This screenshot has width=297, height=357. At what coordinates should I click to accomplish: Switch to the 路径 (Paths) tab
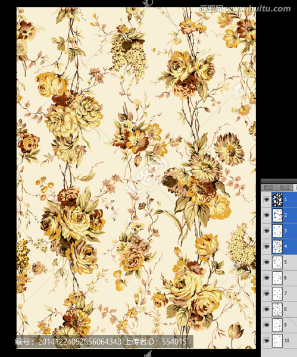click(x=285, y=187)
